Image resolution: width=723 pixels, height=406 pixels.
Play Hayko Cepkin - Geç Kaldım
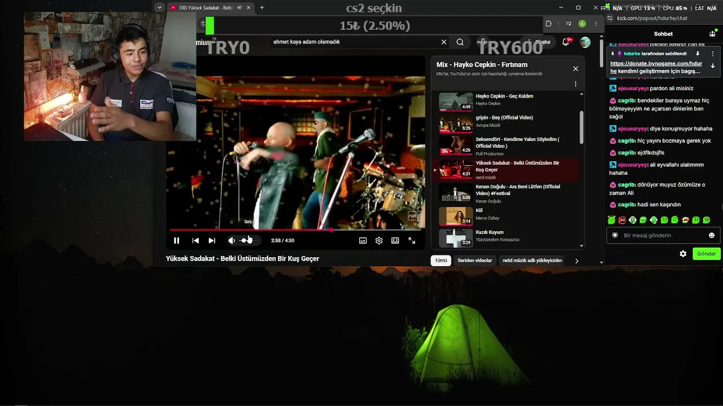(x=509, y=101)
